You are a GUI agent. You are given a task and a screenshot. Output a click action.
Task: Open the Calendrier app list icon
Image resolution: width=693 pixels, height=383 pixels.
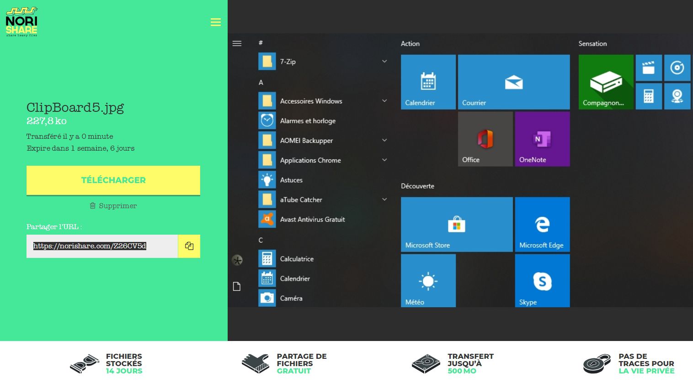[267, 278]
